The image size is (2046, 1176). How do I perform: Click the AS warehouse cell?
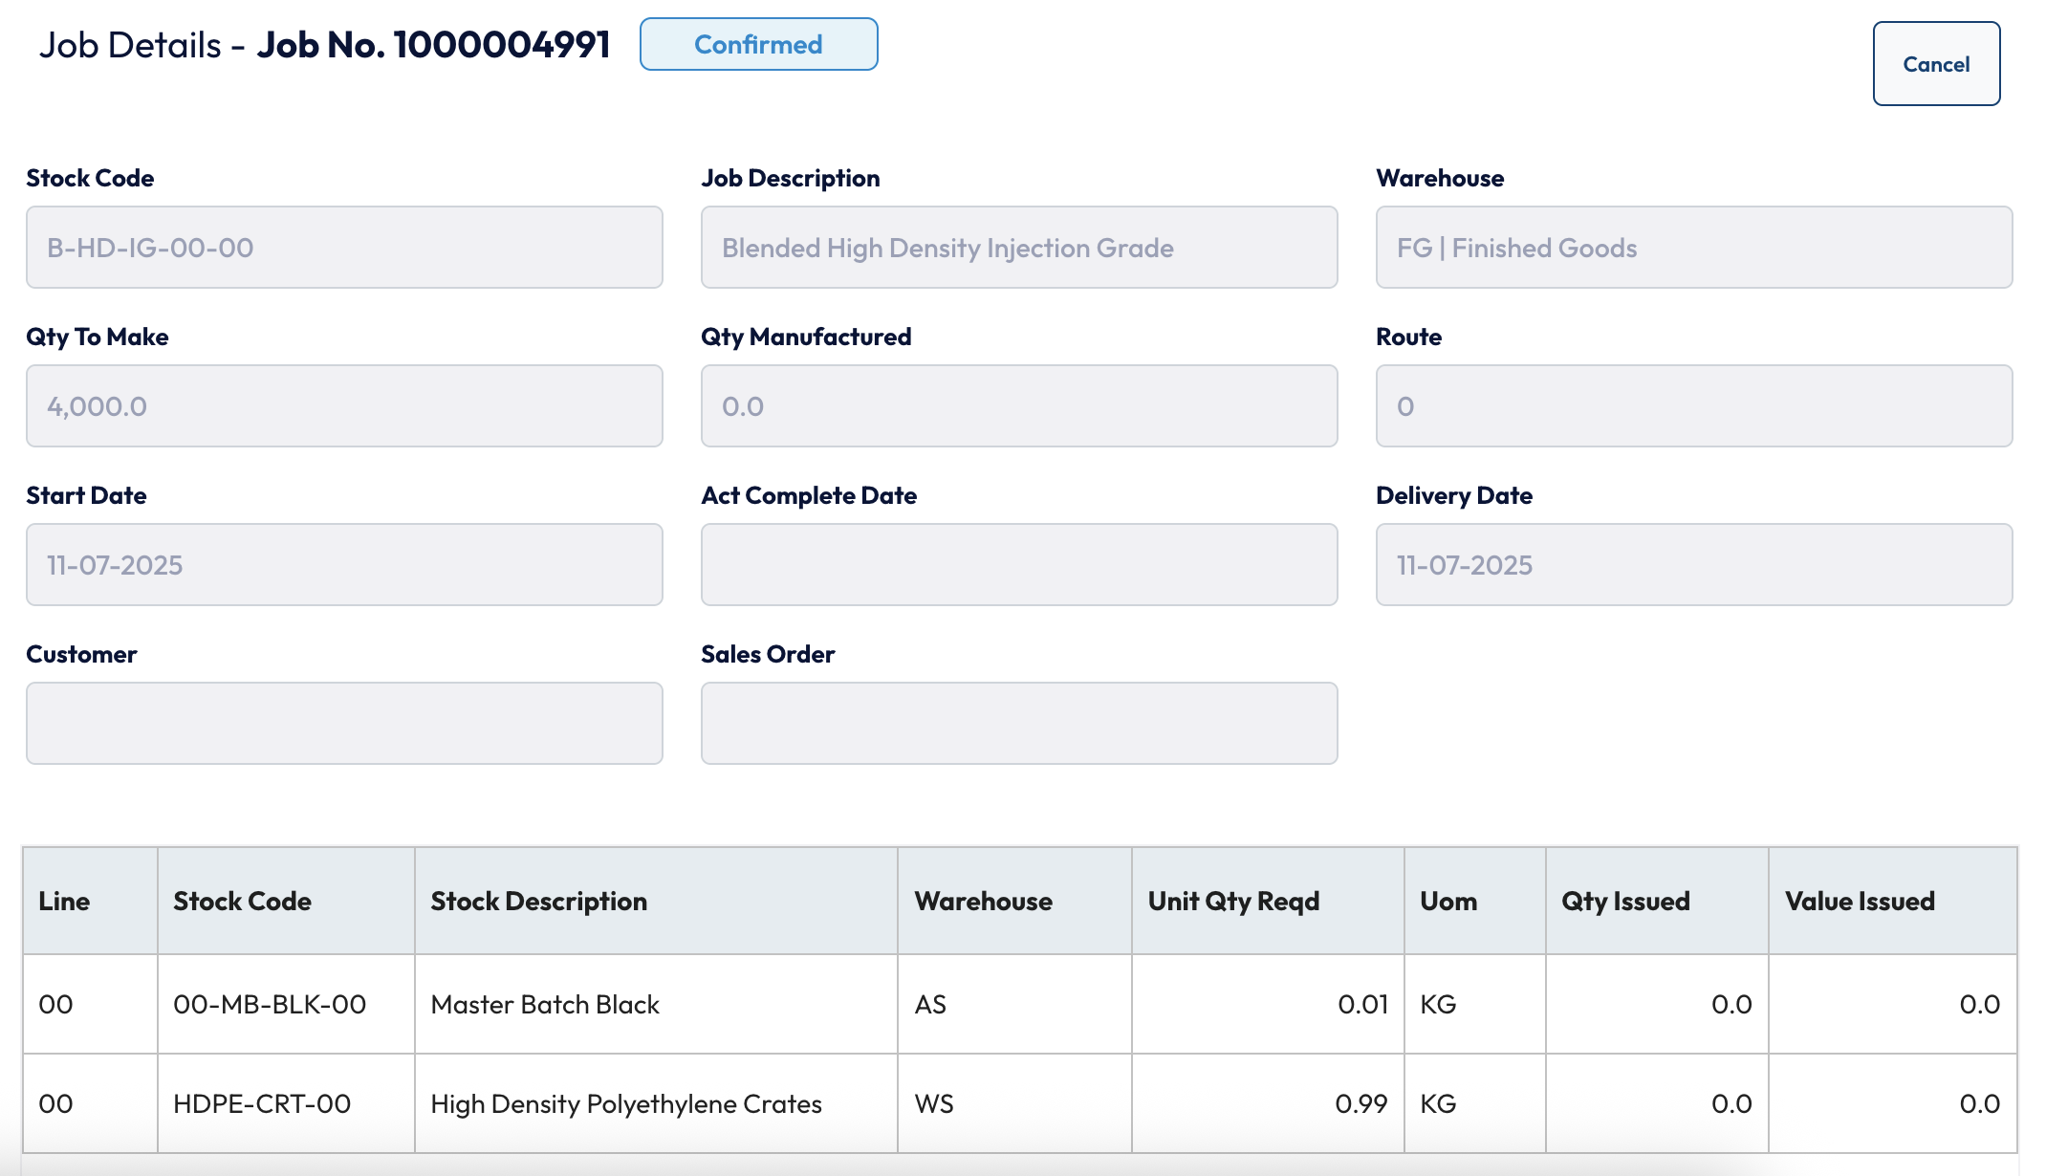pos(1014,1005)
